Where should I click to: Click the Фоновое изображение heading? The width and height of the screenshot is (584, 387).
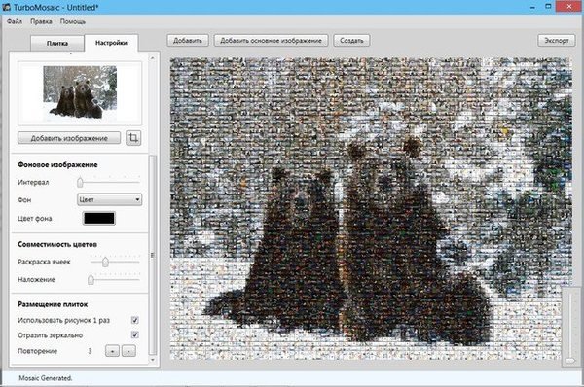click(x=57, y=165)
